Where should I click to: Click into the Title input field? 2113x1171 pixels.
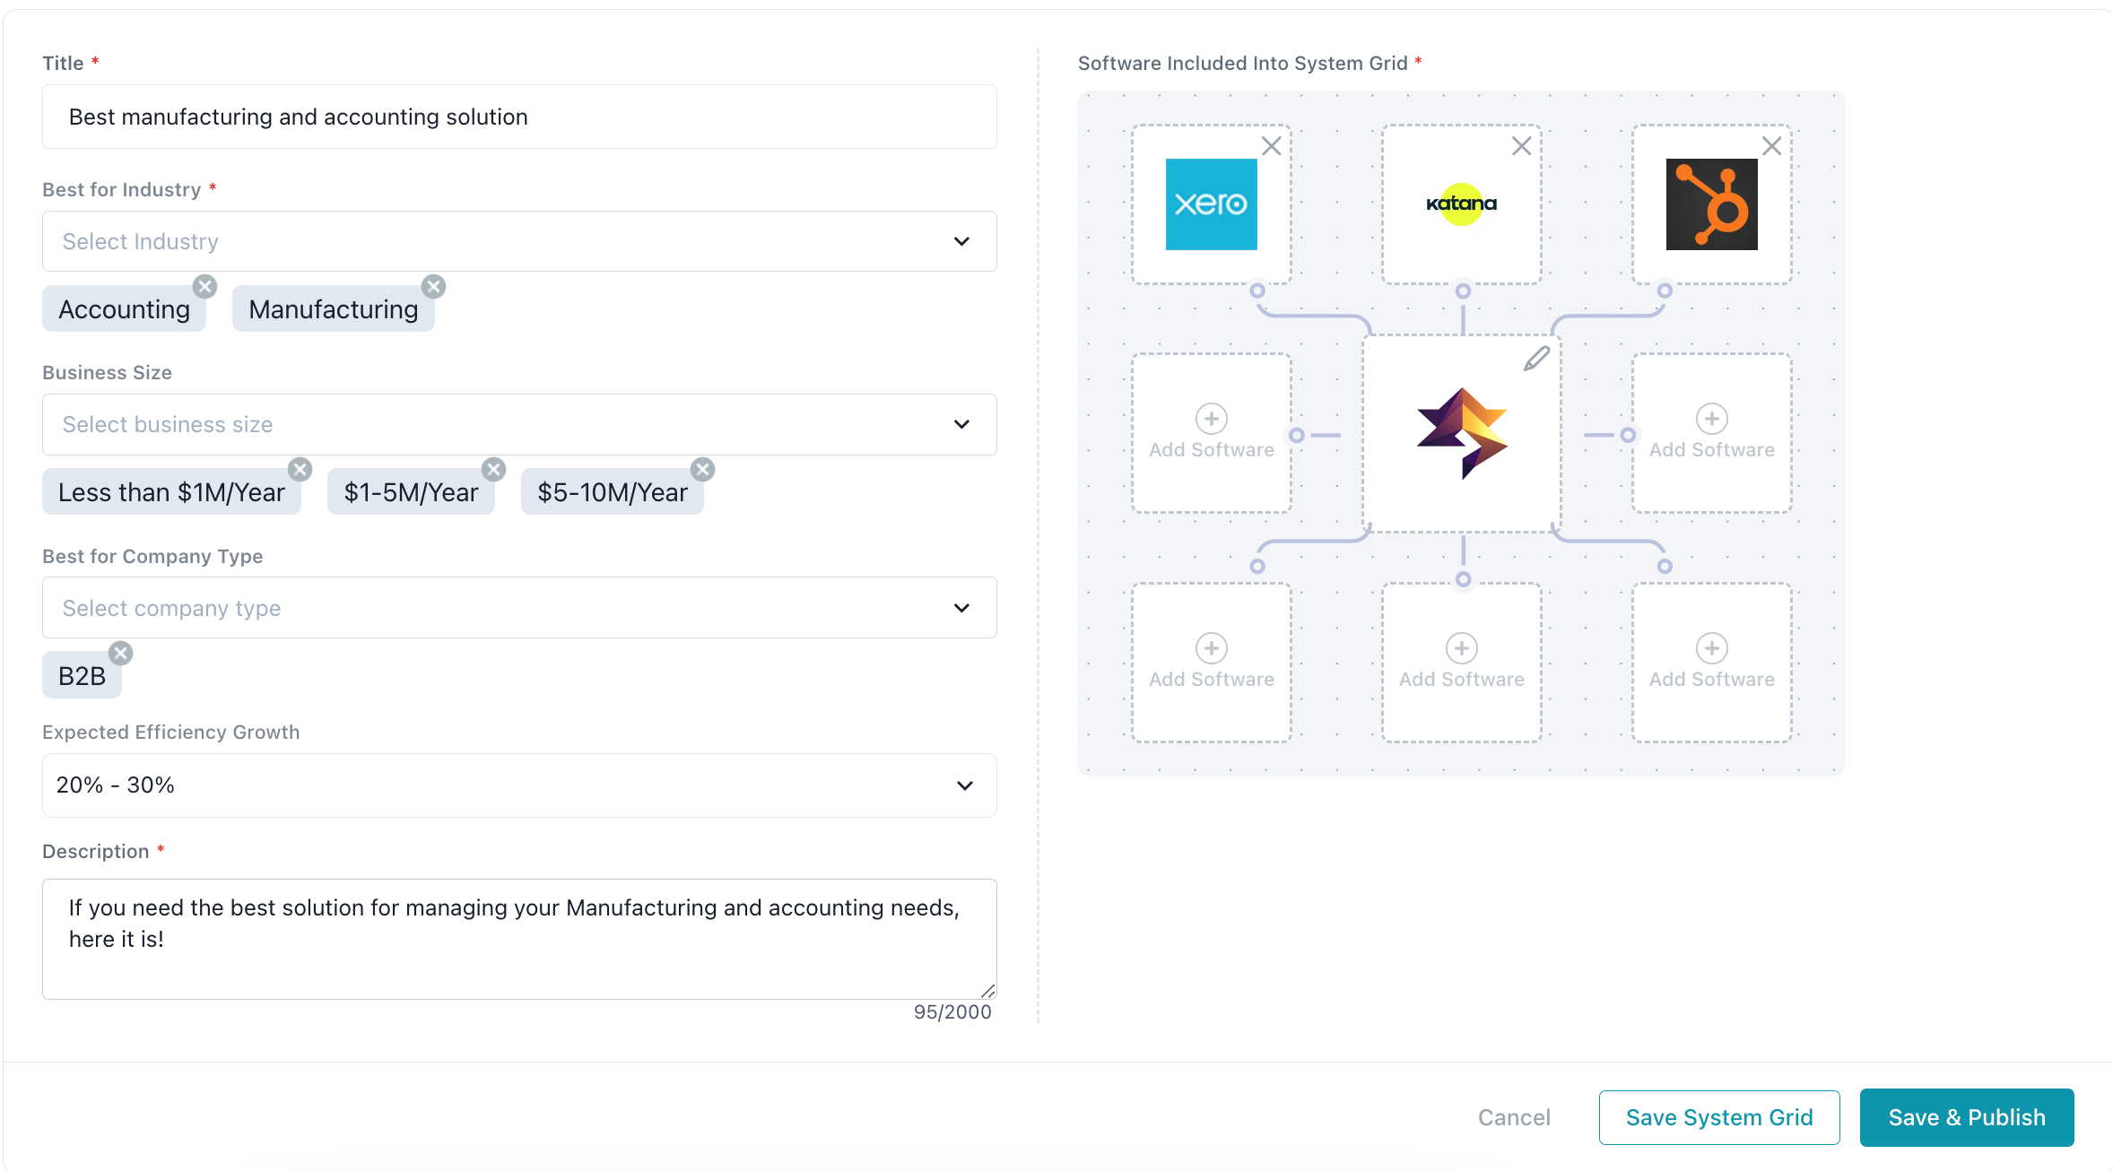click(519, 117)
